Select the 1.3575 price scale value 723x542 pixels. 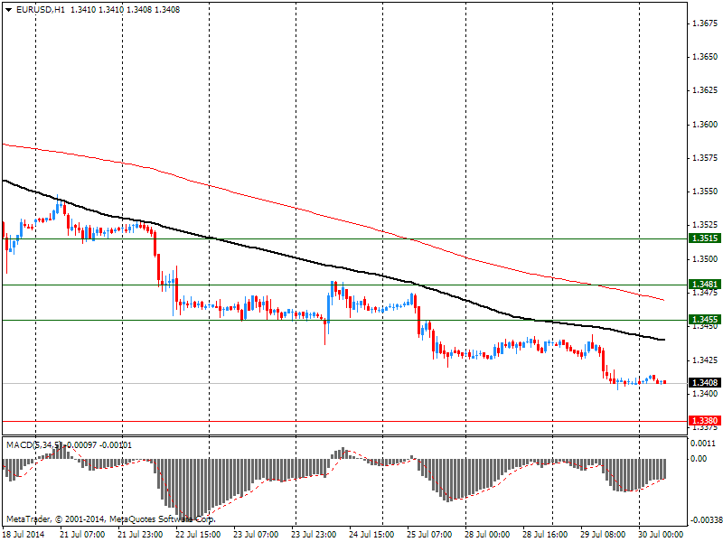706,158
